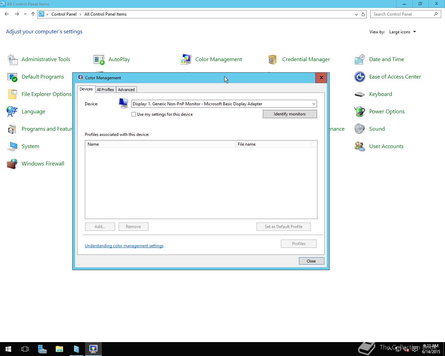Screen dimensions: 445x356
Task: Open File Explorer from the taskbar
Action: 59,349
